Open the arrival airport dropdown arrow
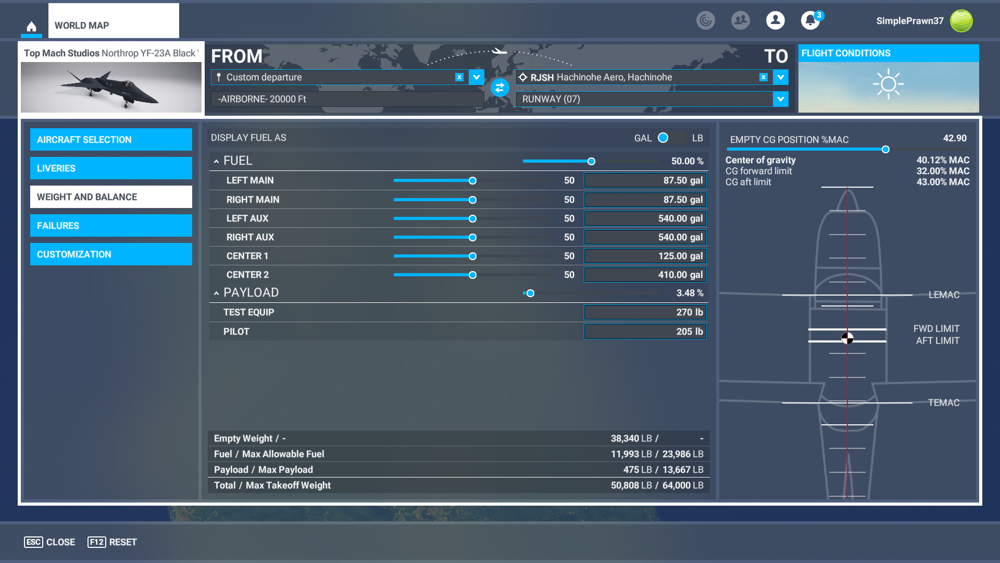This screenshot has width=1000, height=563. (x=780, y=77)
